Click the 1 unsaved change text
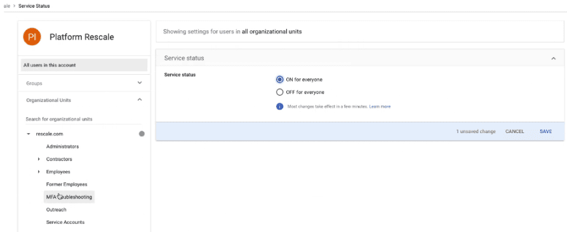Screen dimensions: 567x232 pyautogui.click(x=476, y=131)
